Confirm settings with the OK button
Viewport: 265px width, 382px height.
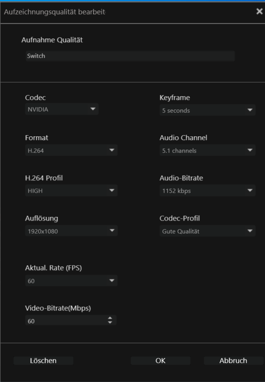pos(160,361)
